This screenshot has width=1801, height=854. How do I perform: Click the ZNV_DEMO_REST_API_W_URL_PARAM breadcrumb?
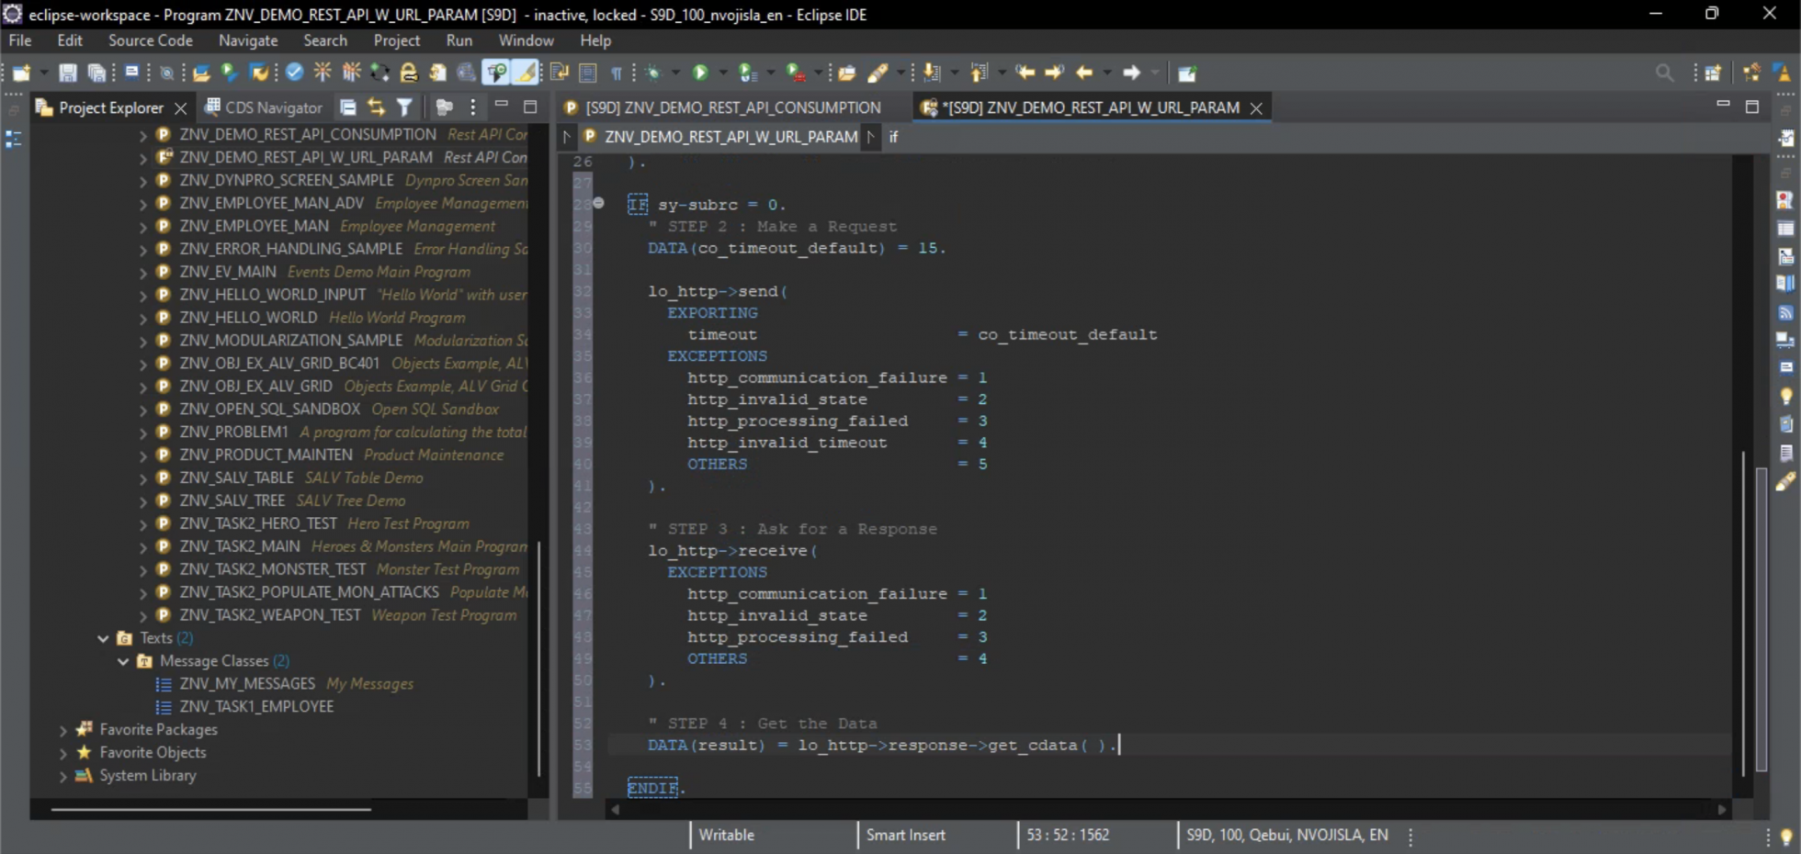[729, 137]
